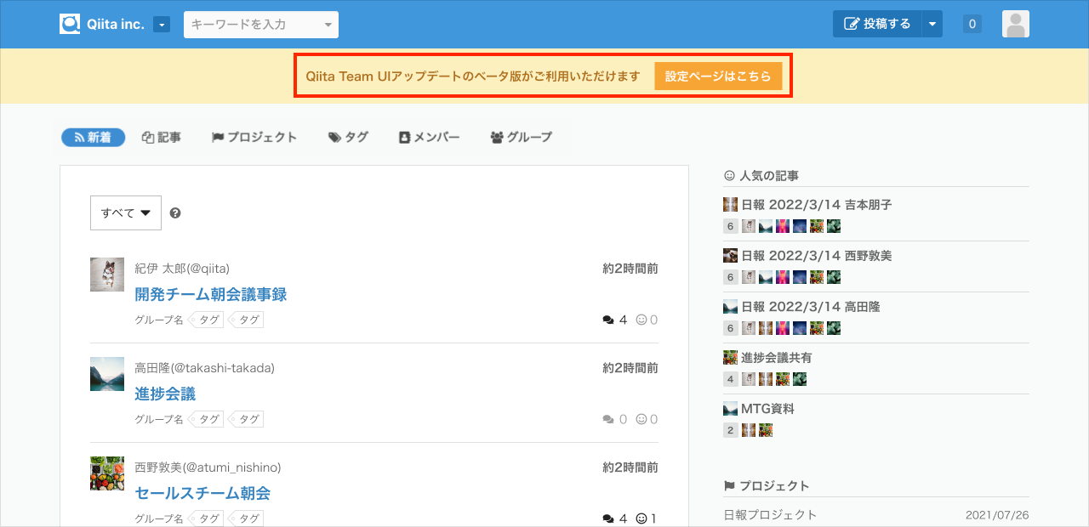Click first タグ under 開発チーム朝会議事録
The image size is (1089, 527).
pyautogui.click(x=207, y=320)
